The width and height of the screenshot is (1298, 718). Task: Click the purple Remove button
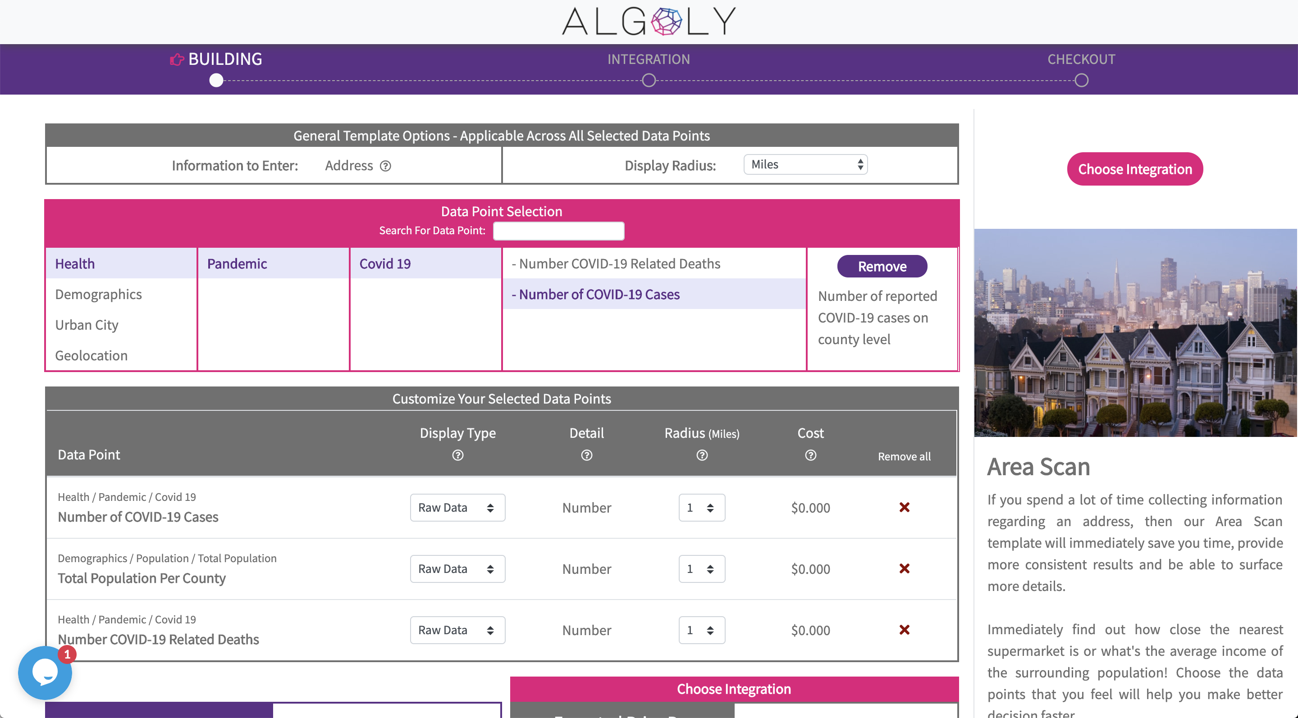click(x=882, y=266)
